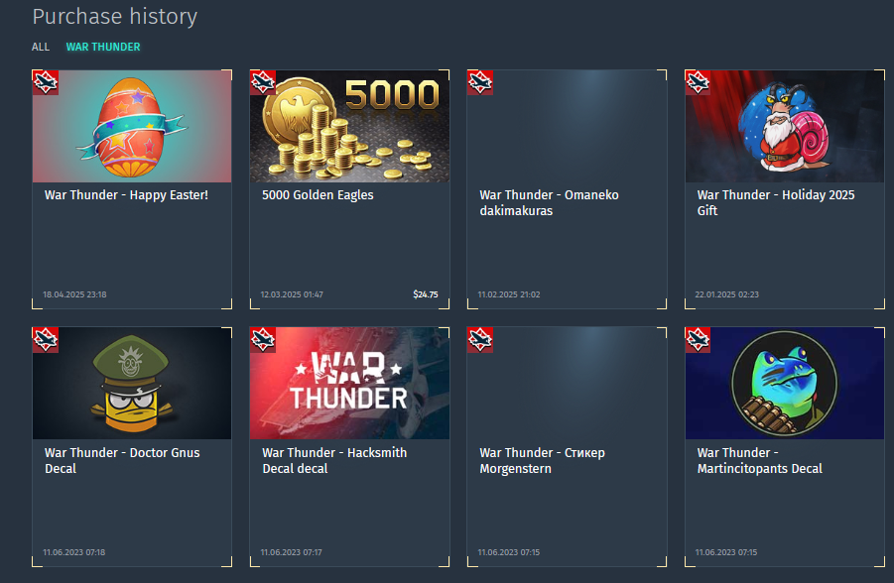Click the $24.75 price on Golden Eagles

coord(426,294)
